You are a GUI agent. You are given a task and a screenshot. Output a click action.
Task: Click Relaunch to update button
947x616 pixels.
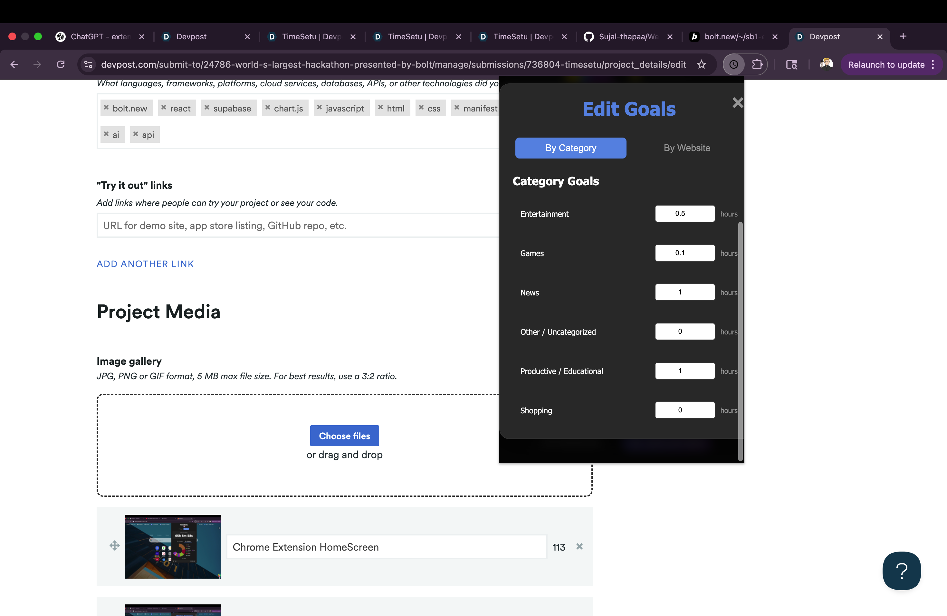tap(886, 64)
